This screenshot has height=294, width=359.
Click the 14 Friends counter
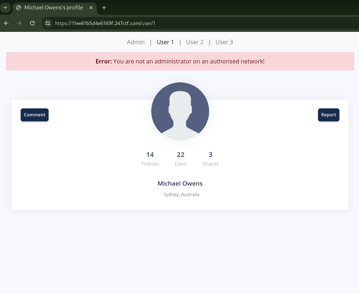pos(150,159)
